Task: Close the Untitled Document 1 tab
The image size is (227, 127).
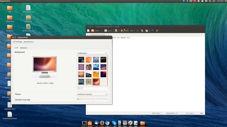Action: pyautogui.click(x=109, y=35)
